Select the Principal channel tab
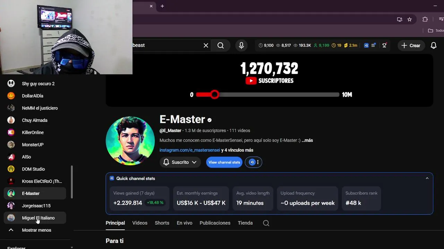Image resolution: width=444 pixels, height=249 pixels. tap(115, 223)
